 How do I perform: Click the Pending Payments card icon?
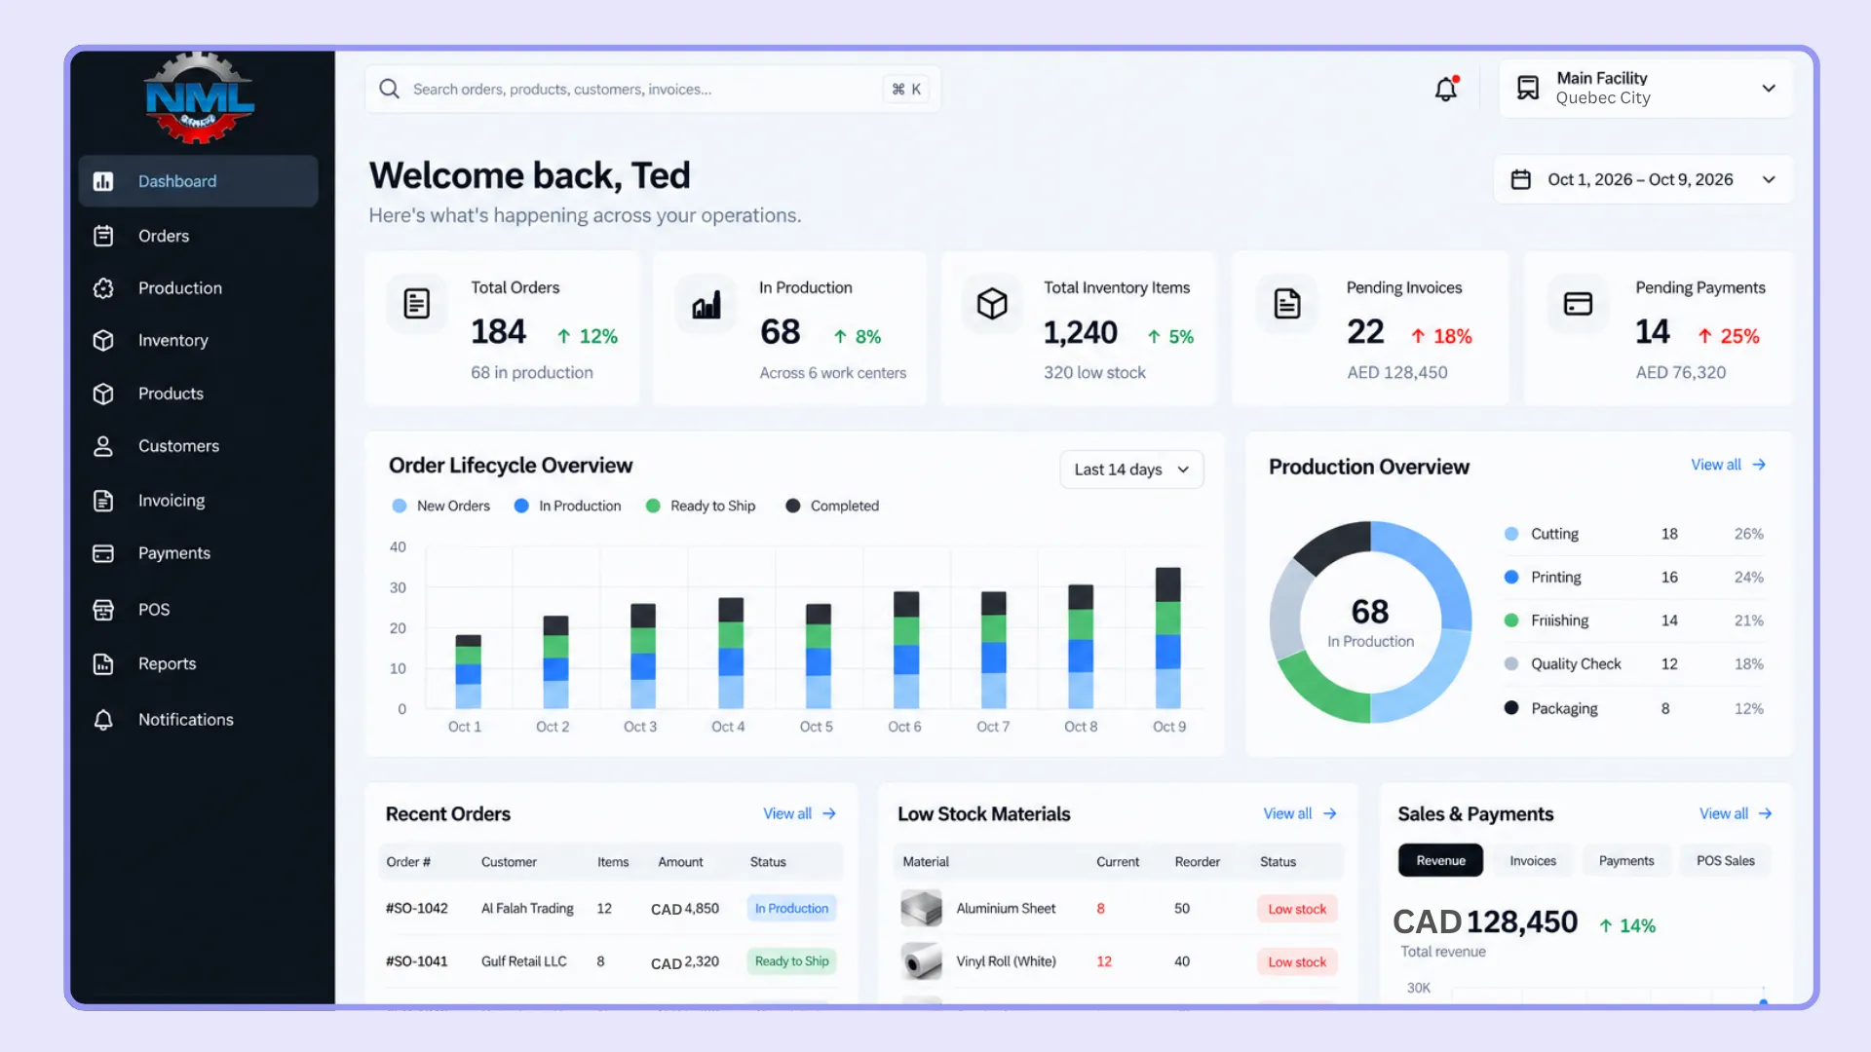[x=1578, y=304]
